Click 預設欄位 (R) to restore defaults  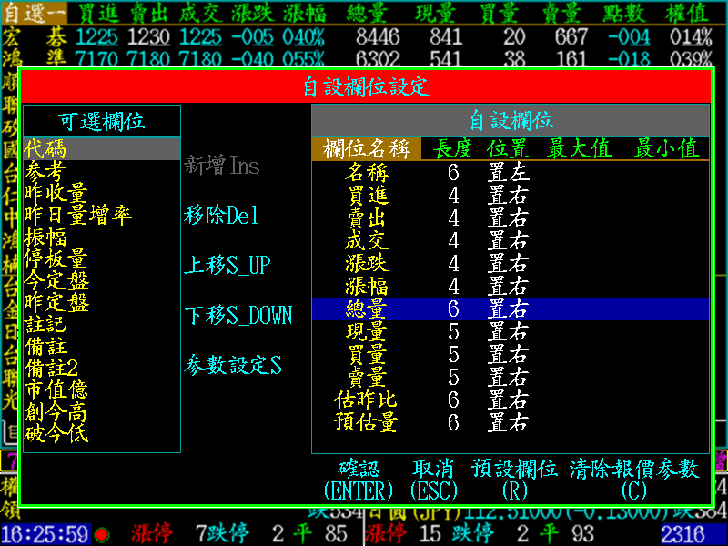(514, 479)
